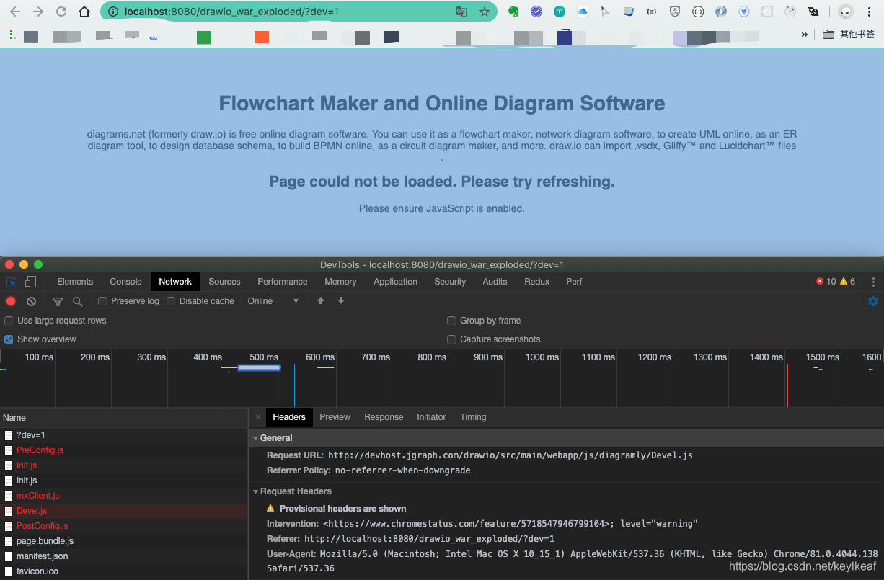
Task: Open DevTools three-dot customize menu
Action: pyautogui.click(x=874, y=282)
